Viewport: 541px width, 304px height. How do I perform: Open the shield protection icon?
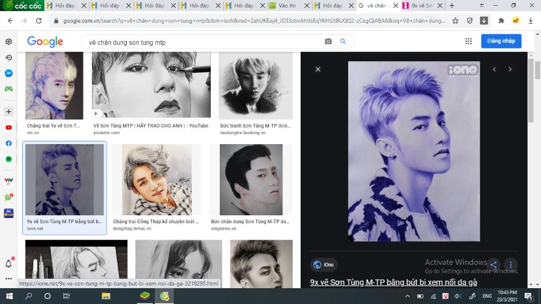pyautogui.click(x=470, y=21)
